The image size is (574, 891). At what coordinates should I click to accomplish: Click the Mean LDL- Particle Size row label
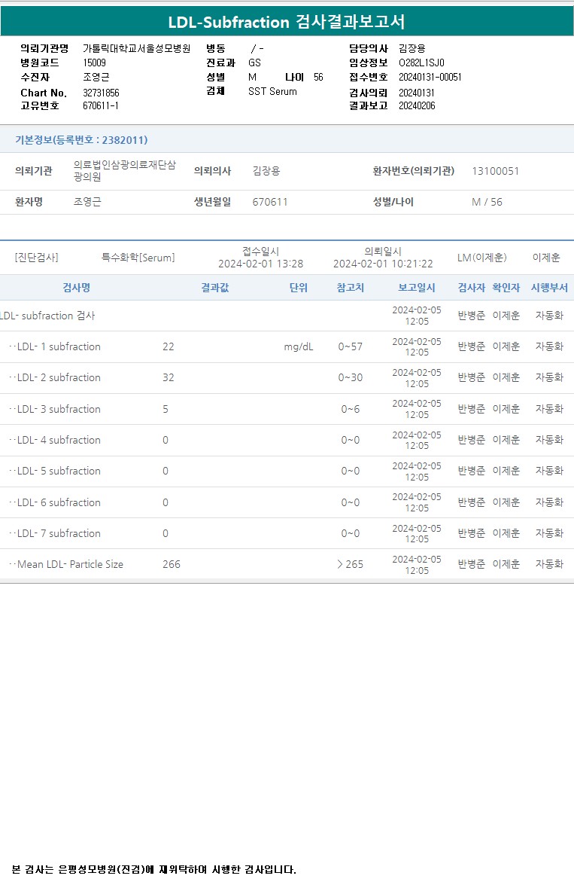point(69,564)
